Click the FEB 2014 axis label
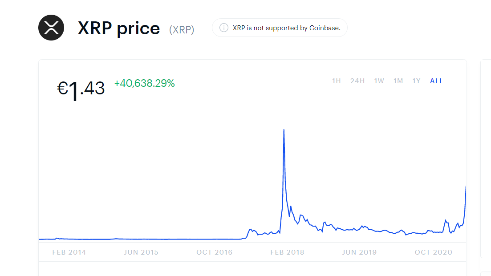 click(x=69, y=252)
